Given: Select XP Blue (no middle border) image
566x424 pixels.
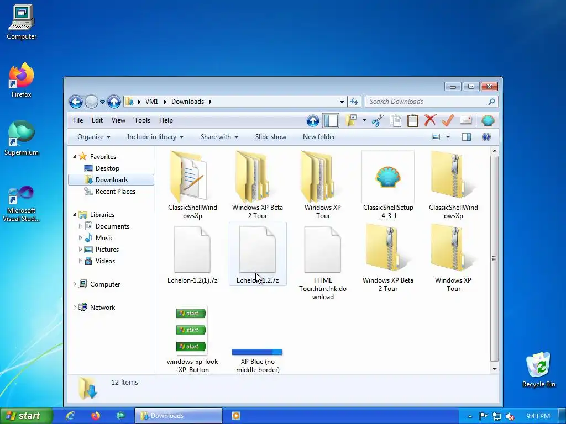Looking at the screenshot, I should coord(258,361).
